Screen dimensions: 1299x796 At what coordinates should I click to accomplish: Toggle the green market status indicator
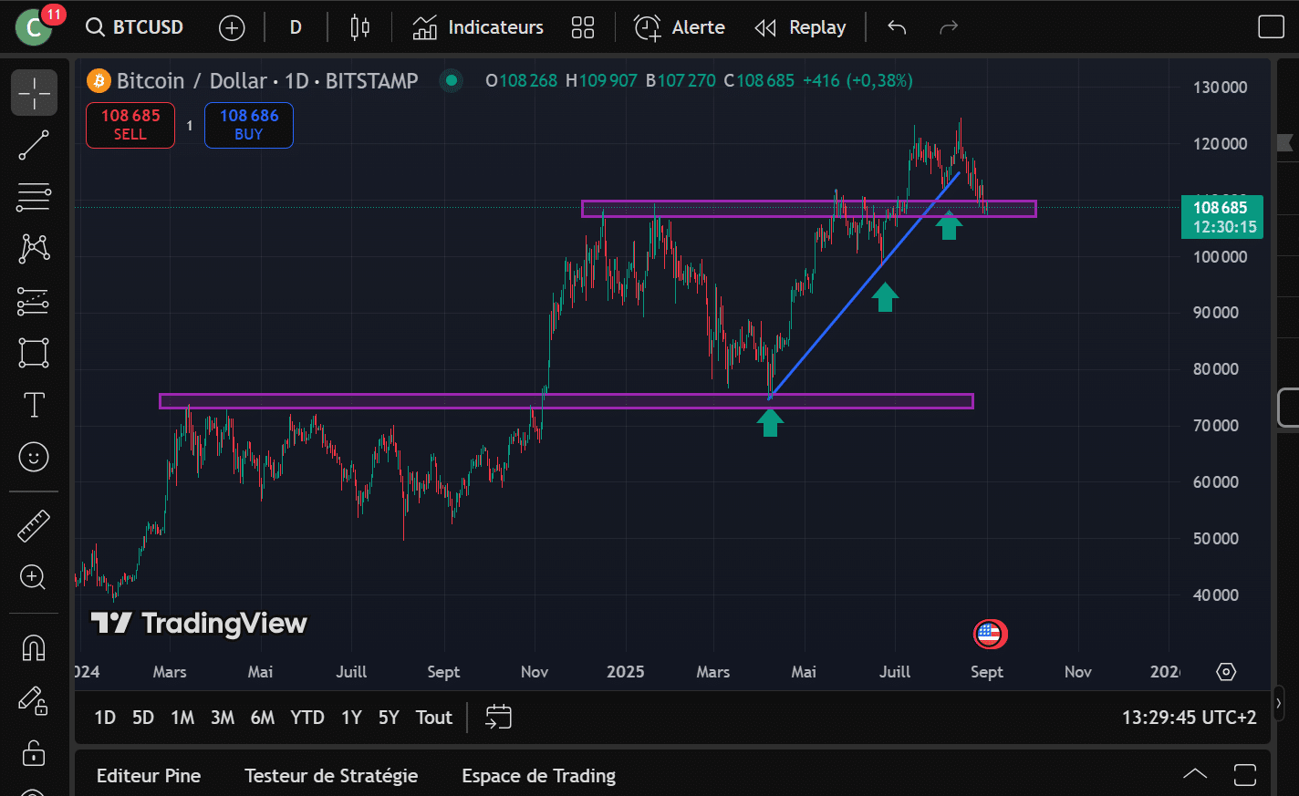(451, 81)
